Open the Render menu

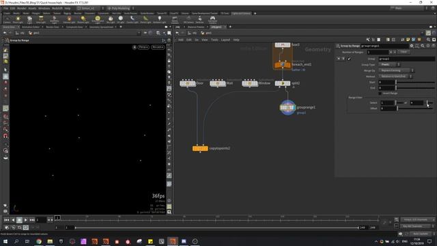[21, 8]
